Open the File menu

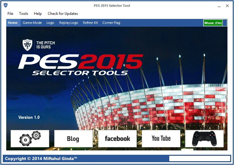coord(10,14)
